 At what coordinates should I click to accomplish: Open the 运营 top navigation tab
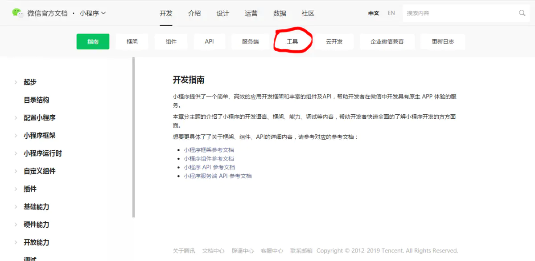(x=251, y=13)
